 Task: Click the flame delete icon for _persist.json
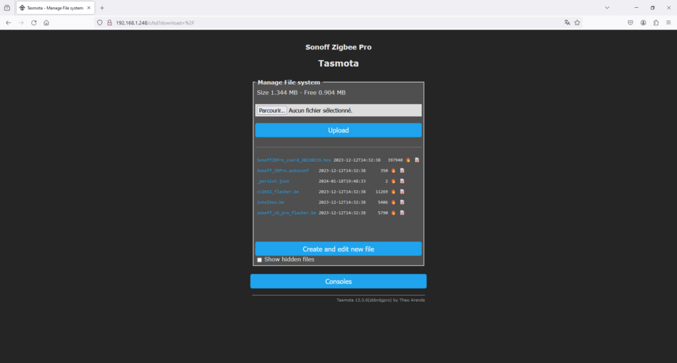coord(393,181)
